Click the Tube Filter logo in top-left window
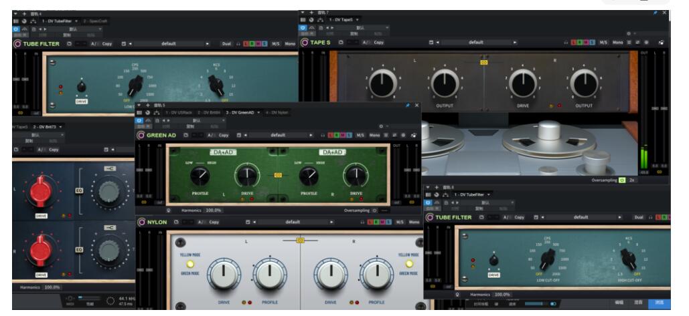The height and width of the screenshot is (316, 689). coord(17,44)
